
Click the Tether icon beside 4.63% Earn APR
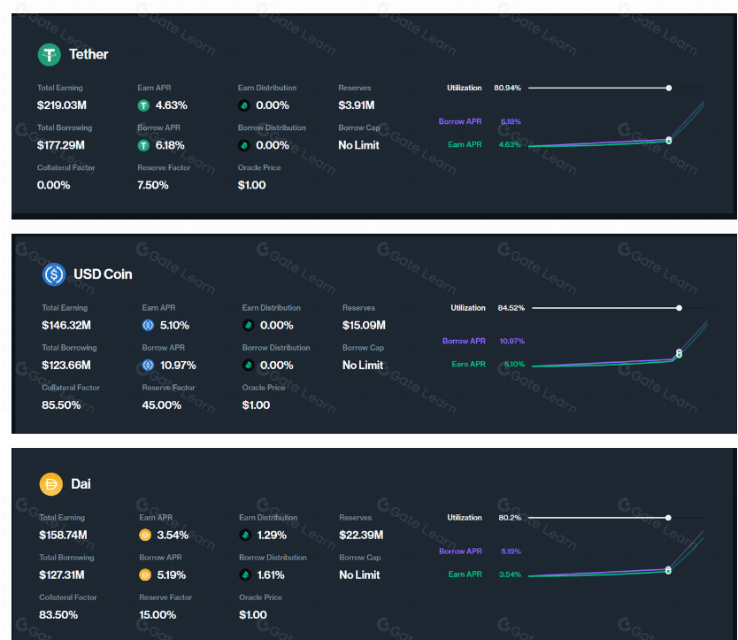click(x=143, y=105)
